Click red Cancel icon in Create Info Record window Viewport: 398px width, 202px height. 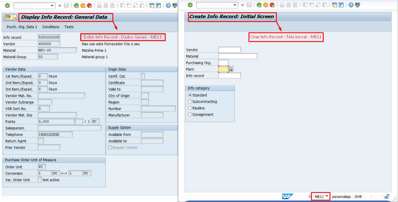click(x=272, y=5)
